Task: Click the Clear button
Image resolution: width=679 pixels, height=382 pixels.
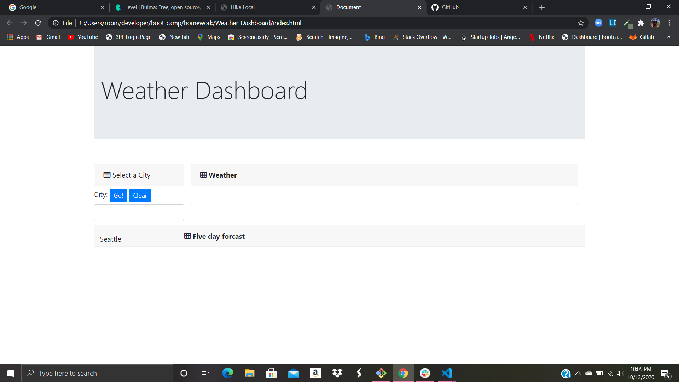Action: [140, 196]
